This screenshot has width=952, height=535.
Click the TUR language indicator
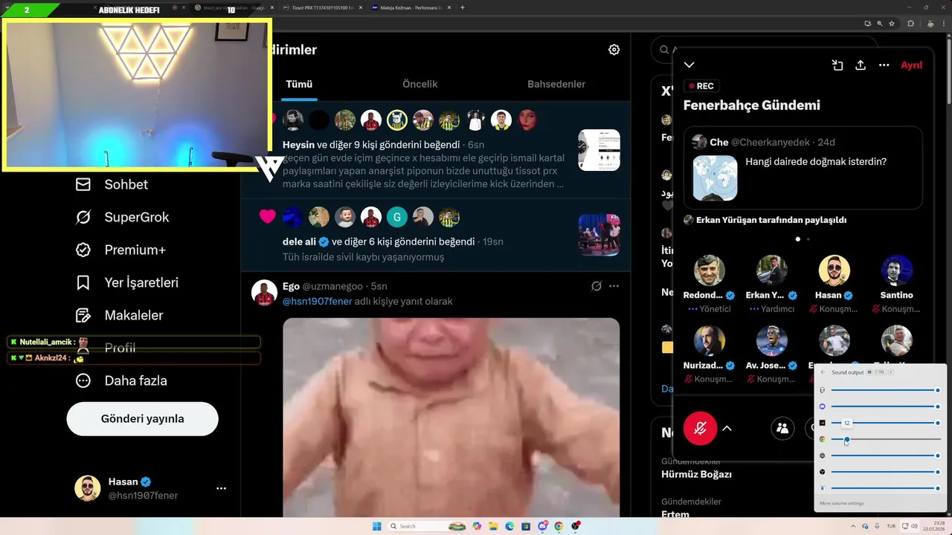[891, 526]
